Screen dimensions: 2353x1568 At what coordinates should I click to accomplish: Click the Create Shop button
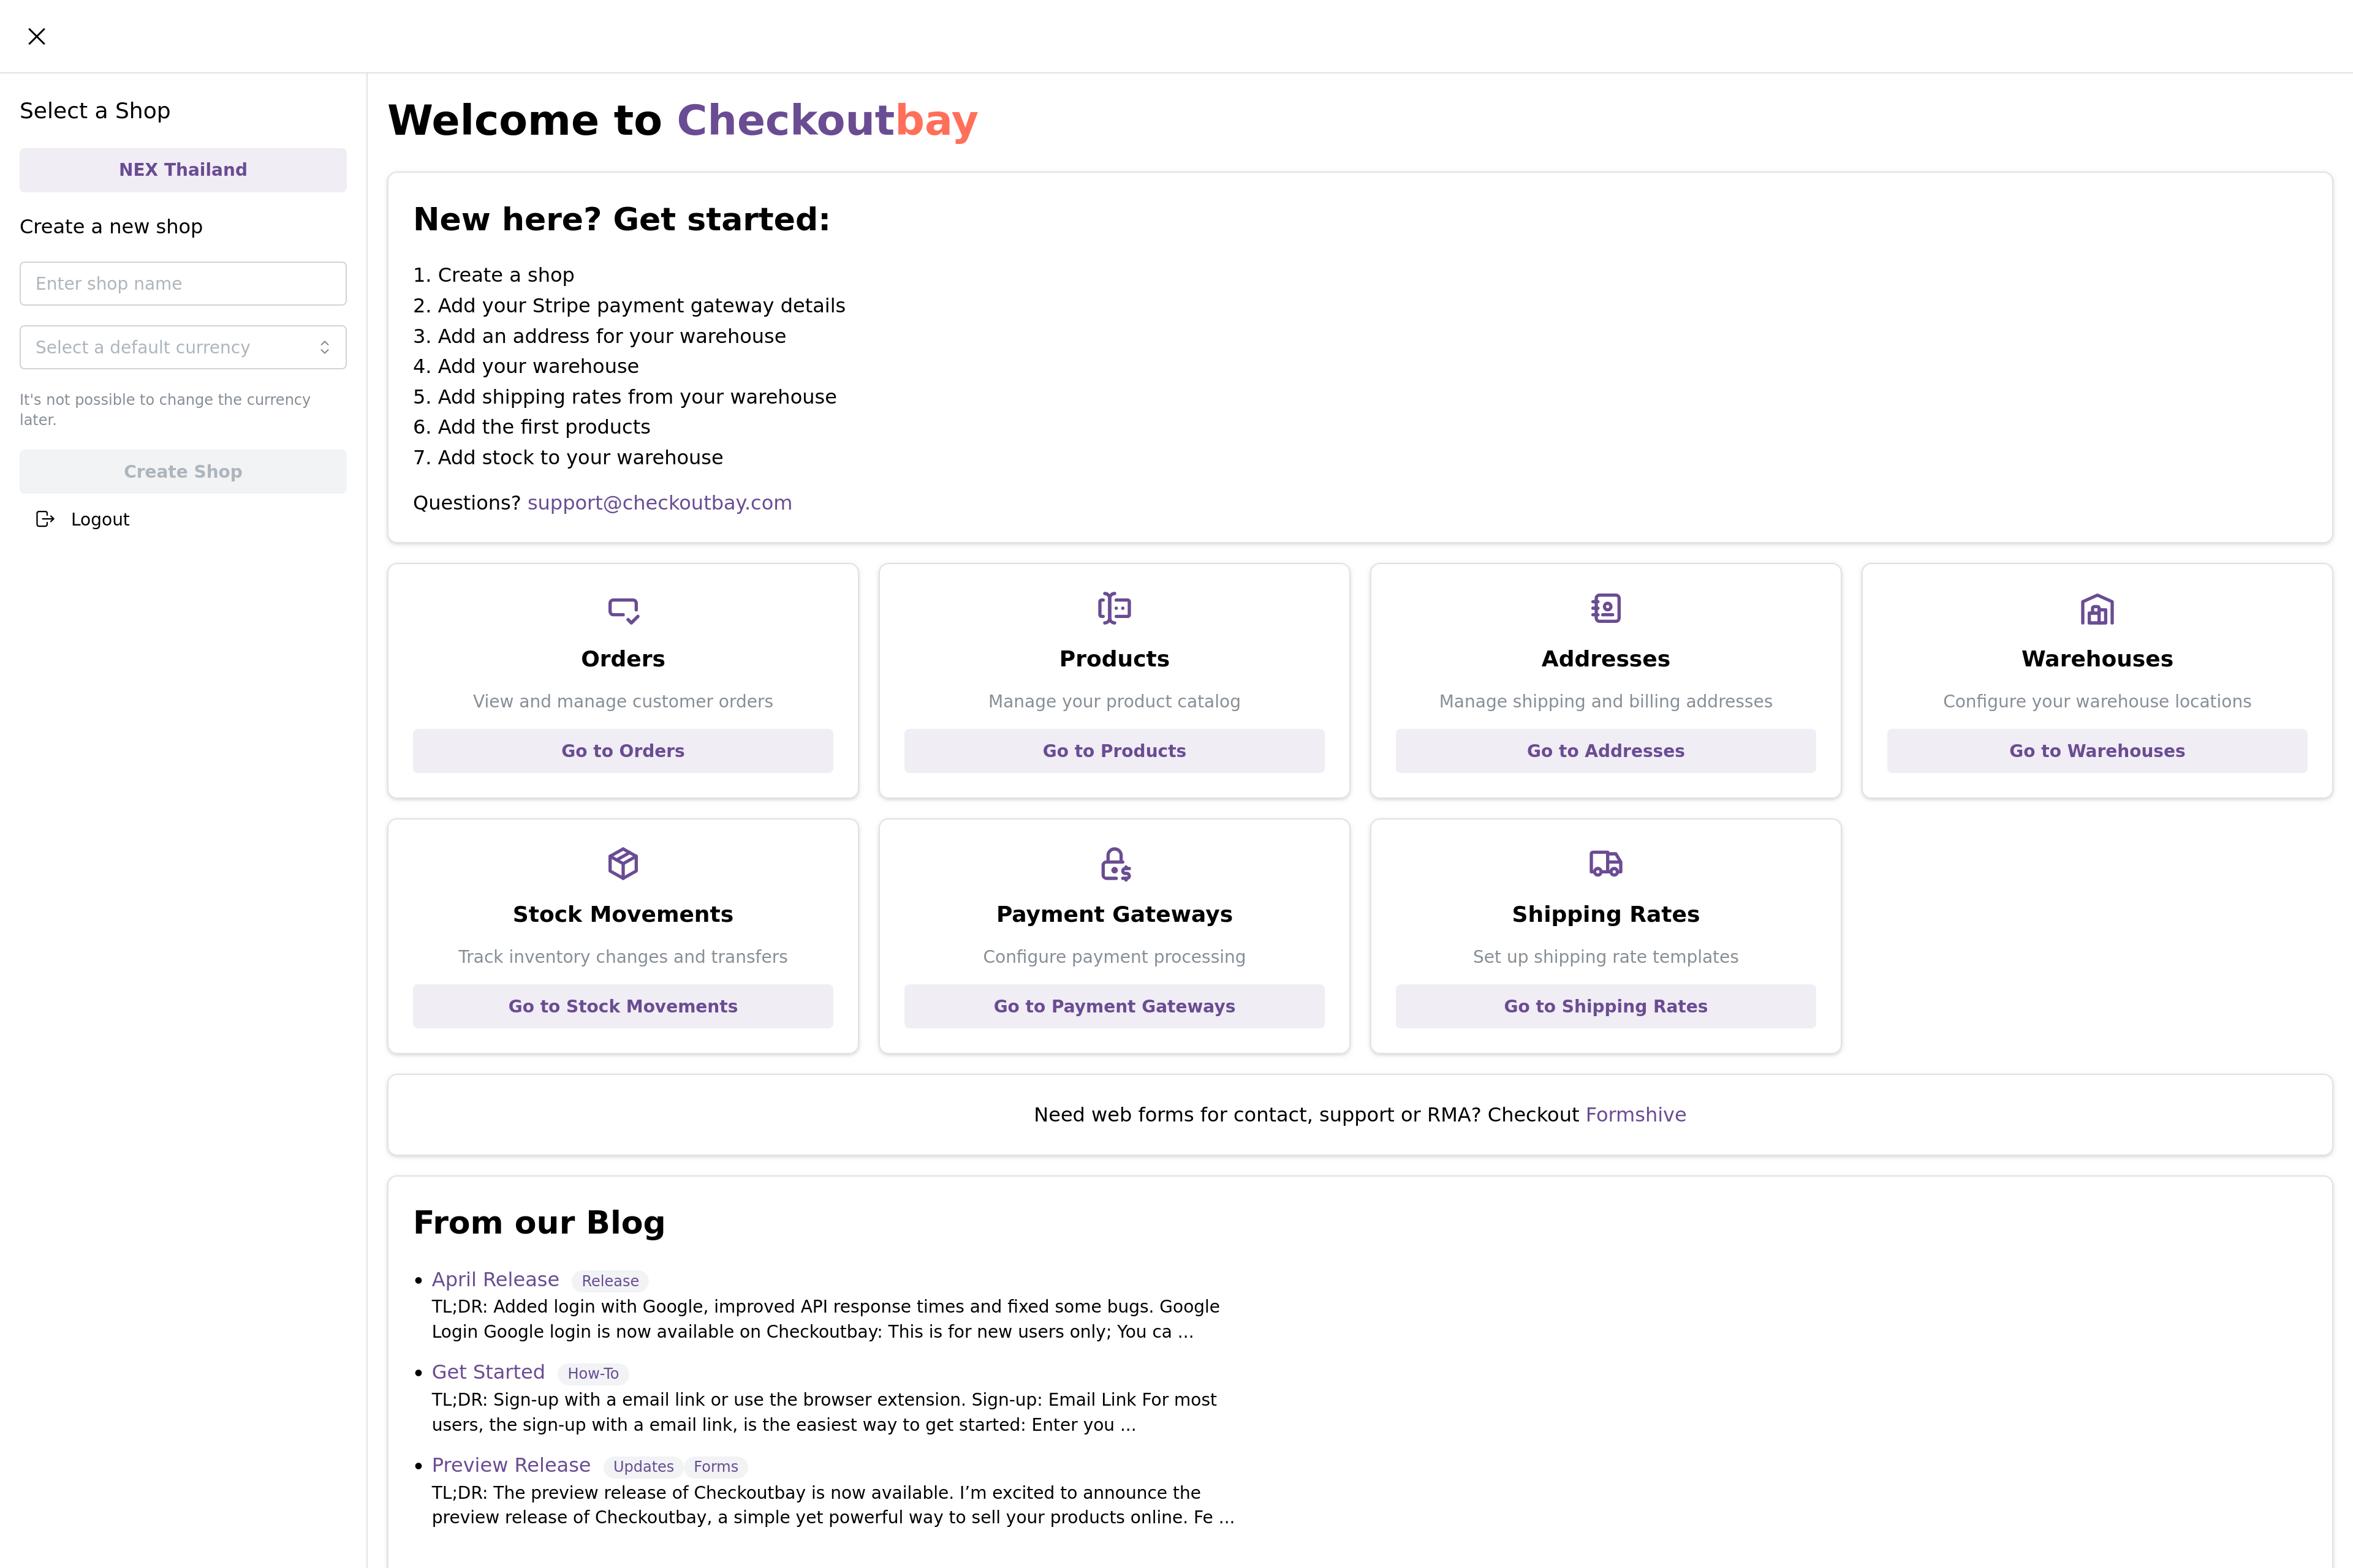[183, 472]
